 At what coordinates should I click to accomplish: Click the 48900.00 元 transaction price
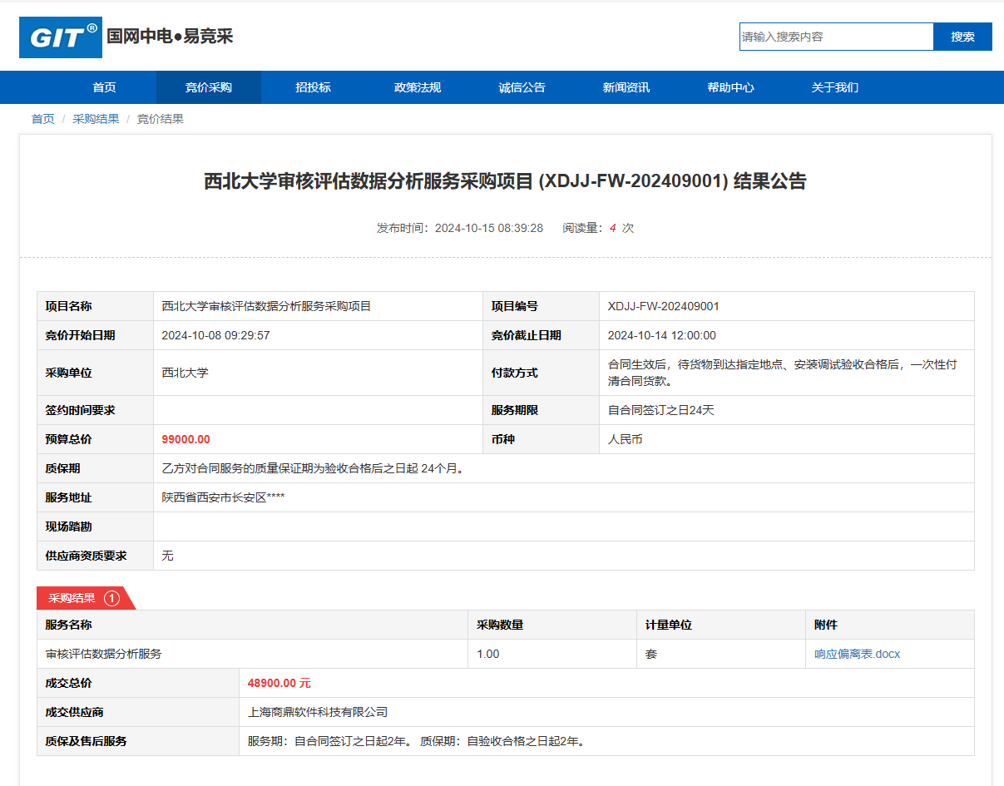tap(279, 683)
